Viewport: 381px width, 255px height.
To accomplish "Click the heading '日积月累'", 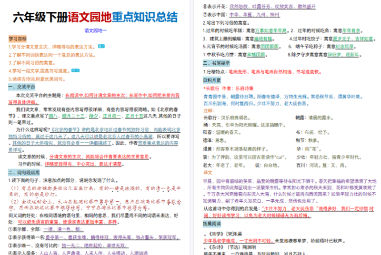I will pyautogui.click(x=212, y=80).
